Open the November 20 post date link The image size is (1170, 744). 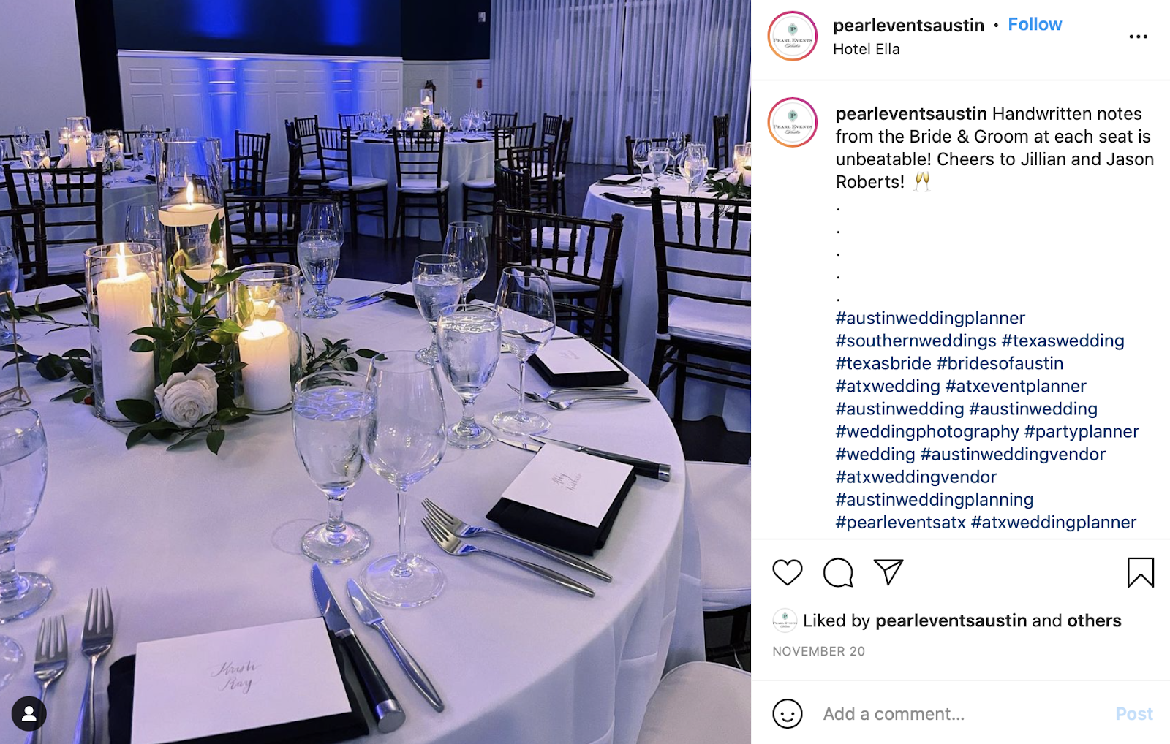[x=818, y=651]
